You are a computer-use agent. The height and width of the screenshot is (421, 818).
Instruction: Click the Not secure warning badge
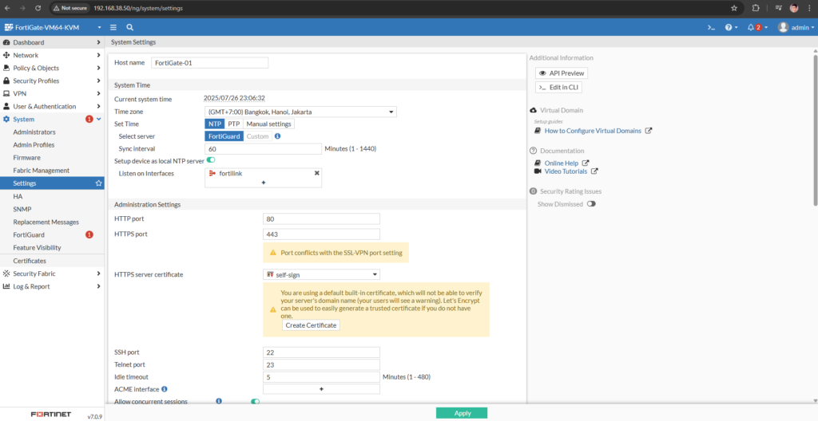(69, 8)
